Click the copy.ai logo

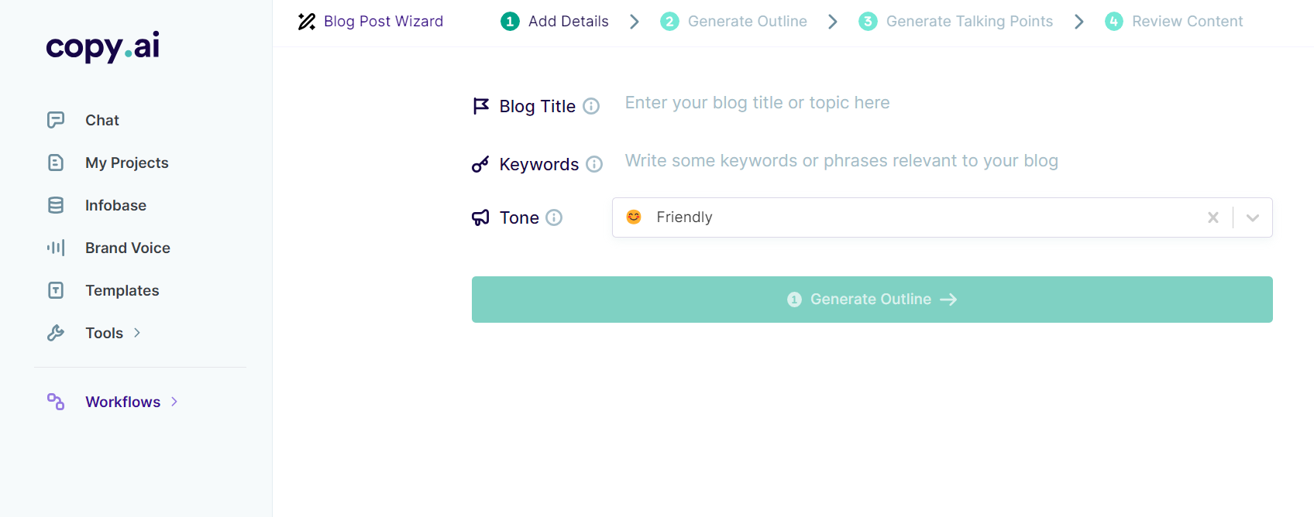[x=102, y=46]
